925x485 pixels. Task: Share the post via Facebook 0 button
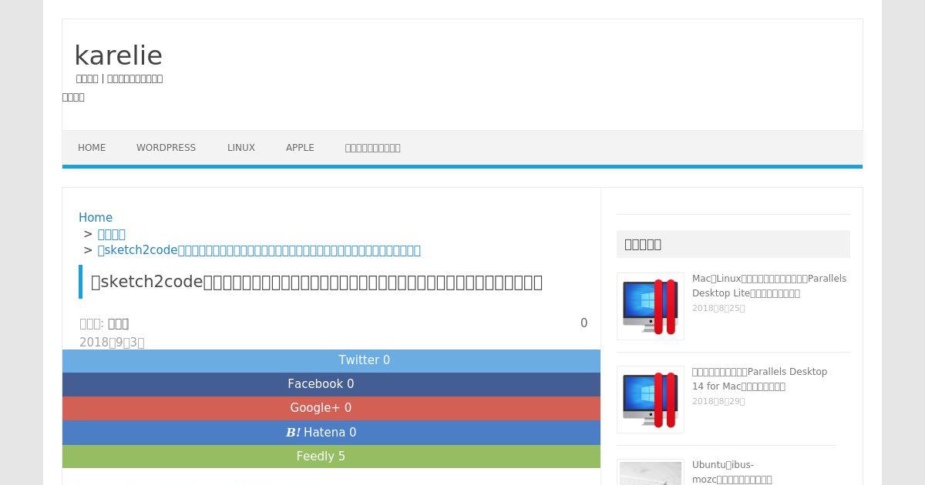pyautogui.click(x=331, y=384)
